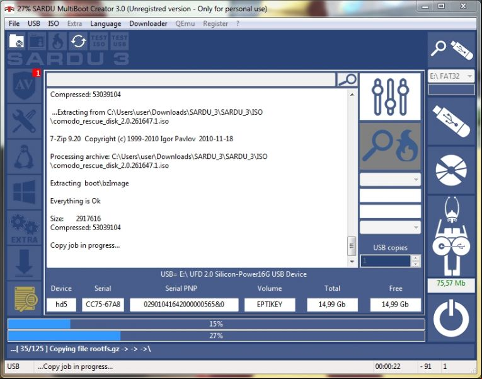Click the search USB device icon
The width and height of the screenshot is (482, 379).
click(451, 49)
